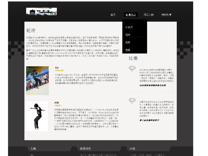Open the 冯辉 profile name link
The image size is (208, 156).
(x=56, y=103)
